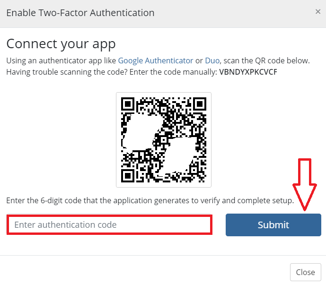Image resolution: width=326 pixels, height=284 pixels.
Task: Click the QR code's top-left finder square
Action: pyautogui.click(x=128, y=104)
